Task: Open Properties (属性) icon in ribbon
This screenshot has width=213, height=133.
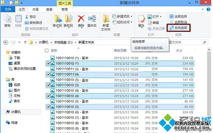Action: 141,19
